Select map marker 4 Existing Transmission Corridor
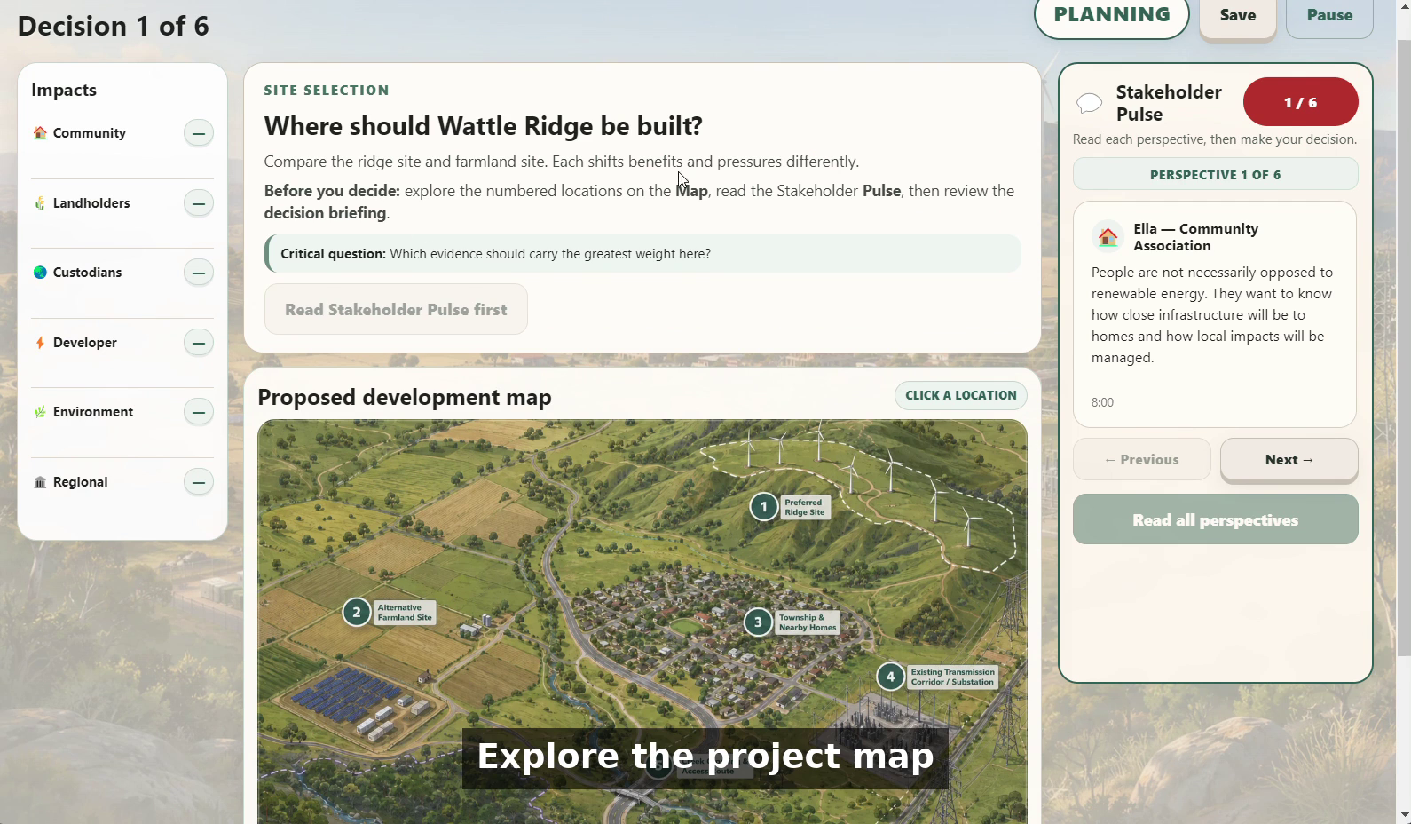This screenshot has height=824, width=1411. click(890, 677)
